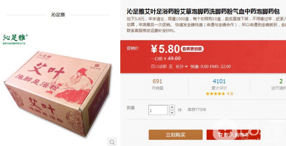Screen dimensions: 286x146
Task: Click the 套餐更划算 bundle badge
Action: click(x=192, y=49)
